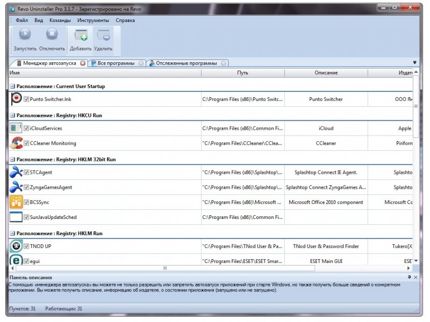Screen dimensions: 430x322
Task: Click the SunJavaUpdateSched row icon
Action: (16, 217)
